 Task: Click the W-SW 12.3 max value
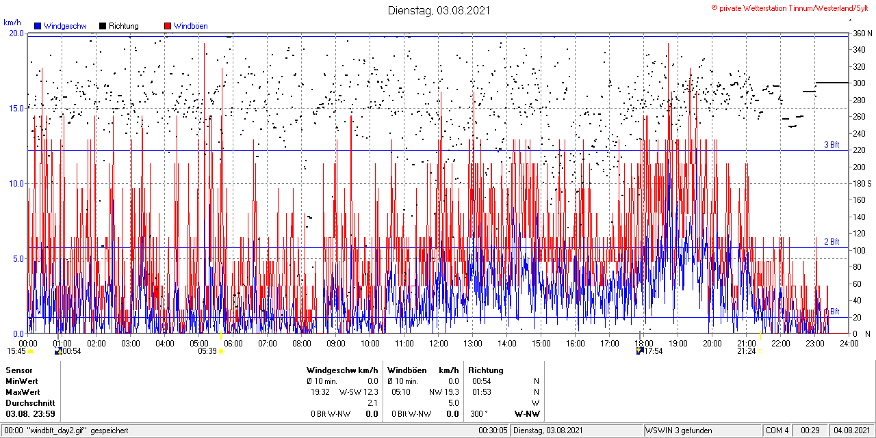pos(359,392)
